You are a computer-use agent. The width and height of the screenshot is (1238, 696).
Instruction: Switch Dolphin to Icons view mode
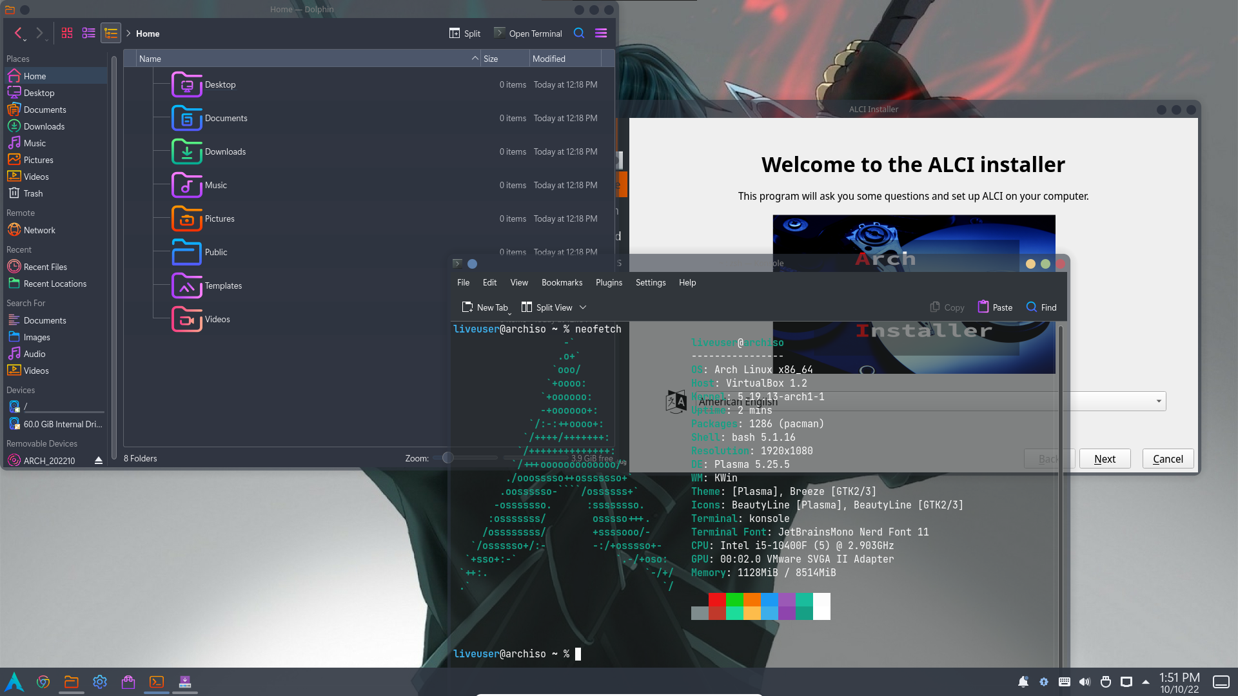pyautogui.click(x=67, y=34)
